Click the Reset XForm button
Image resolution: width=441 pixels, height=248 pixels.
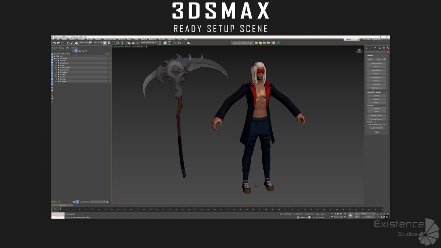point(376,81)
